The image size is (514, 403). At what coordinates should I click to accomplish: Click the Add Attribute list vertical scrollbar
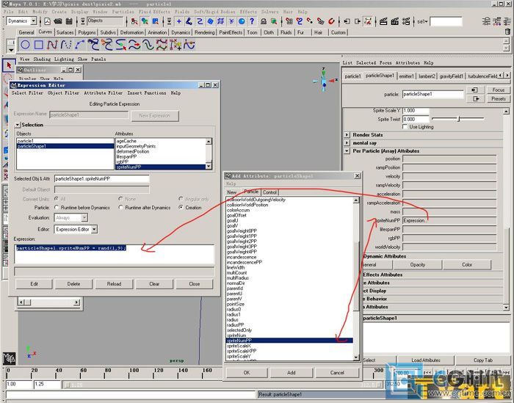(x=356, y=278)
